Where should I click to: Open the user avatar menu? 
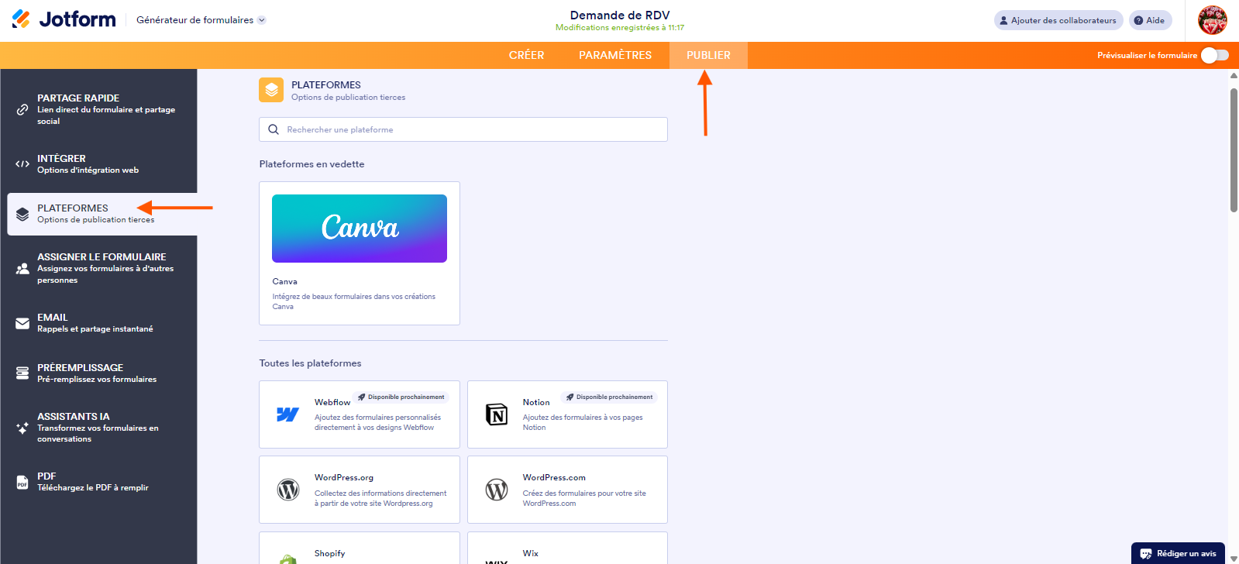(1213, 20)
